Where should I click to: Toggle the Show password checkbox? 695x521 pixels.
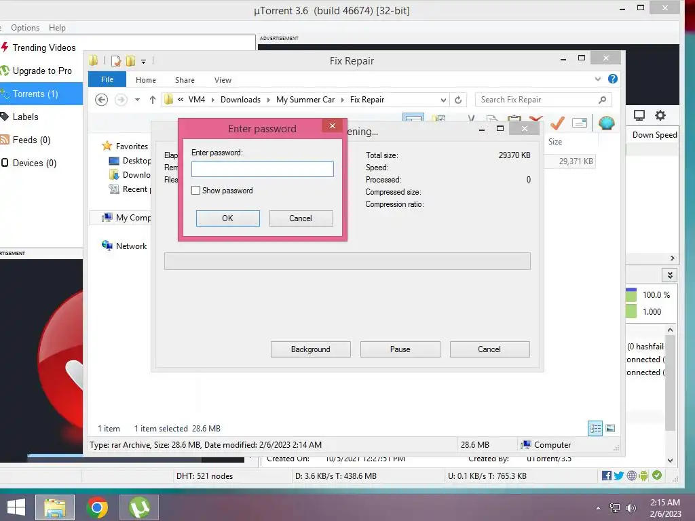coord(195,191)
